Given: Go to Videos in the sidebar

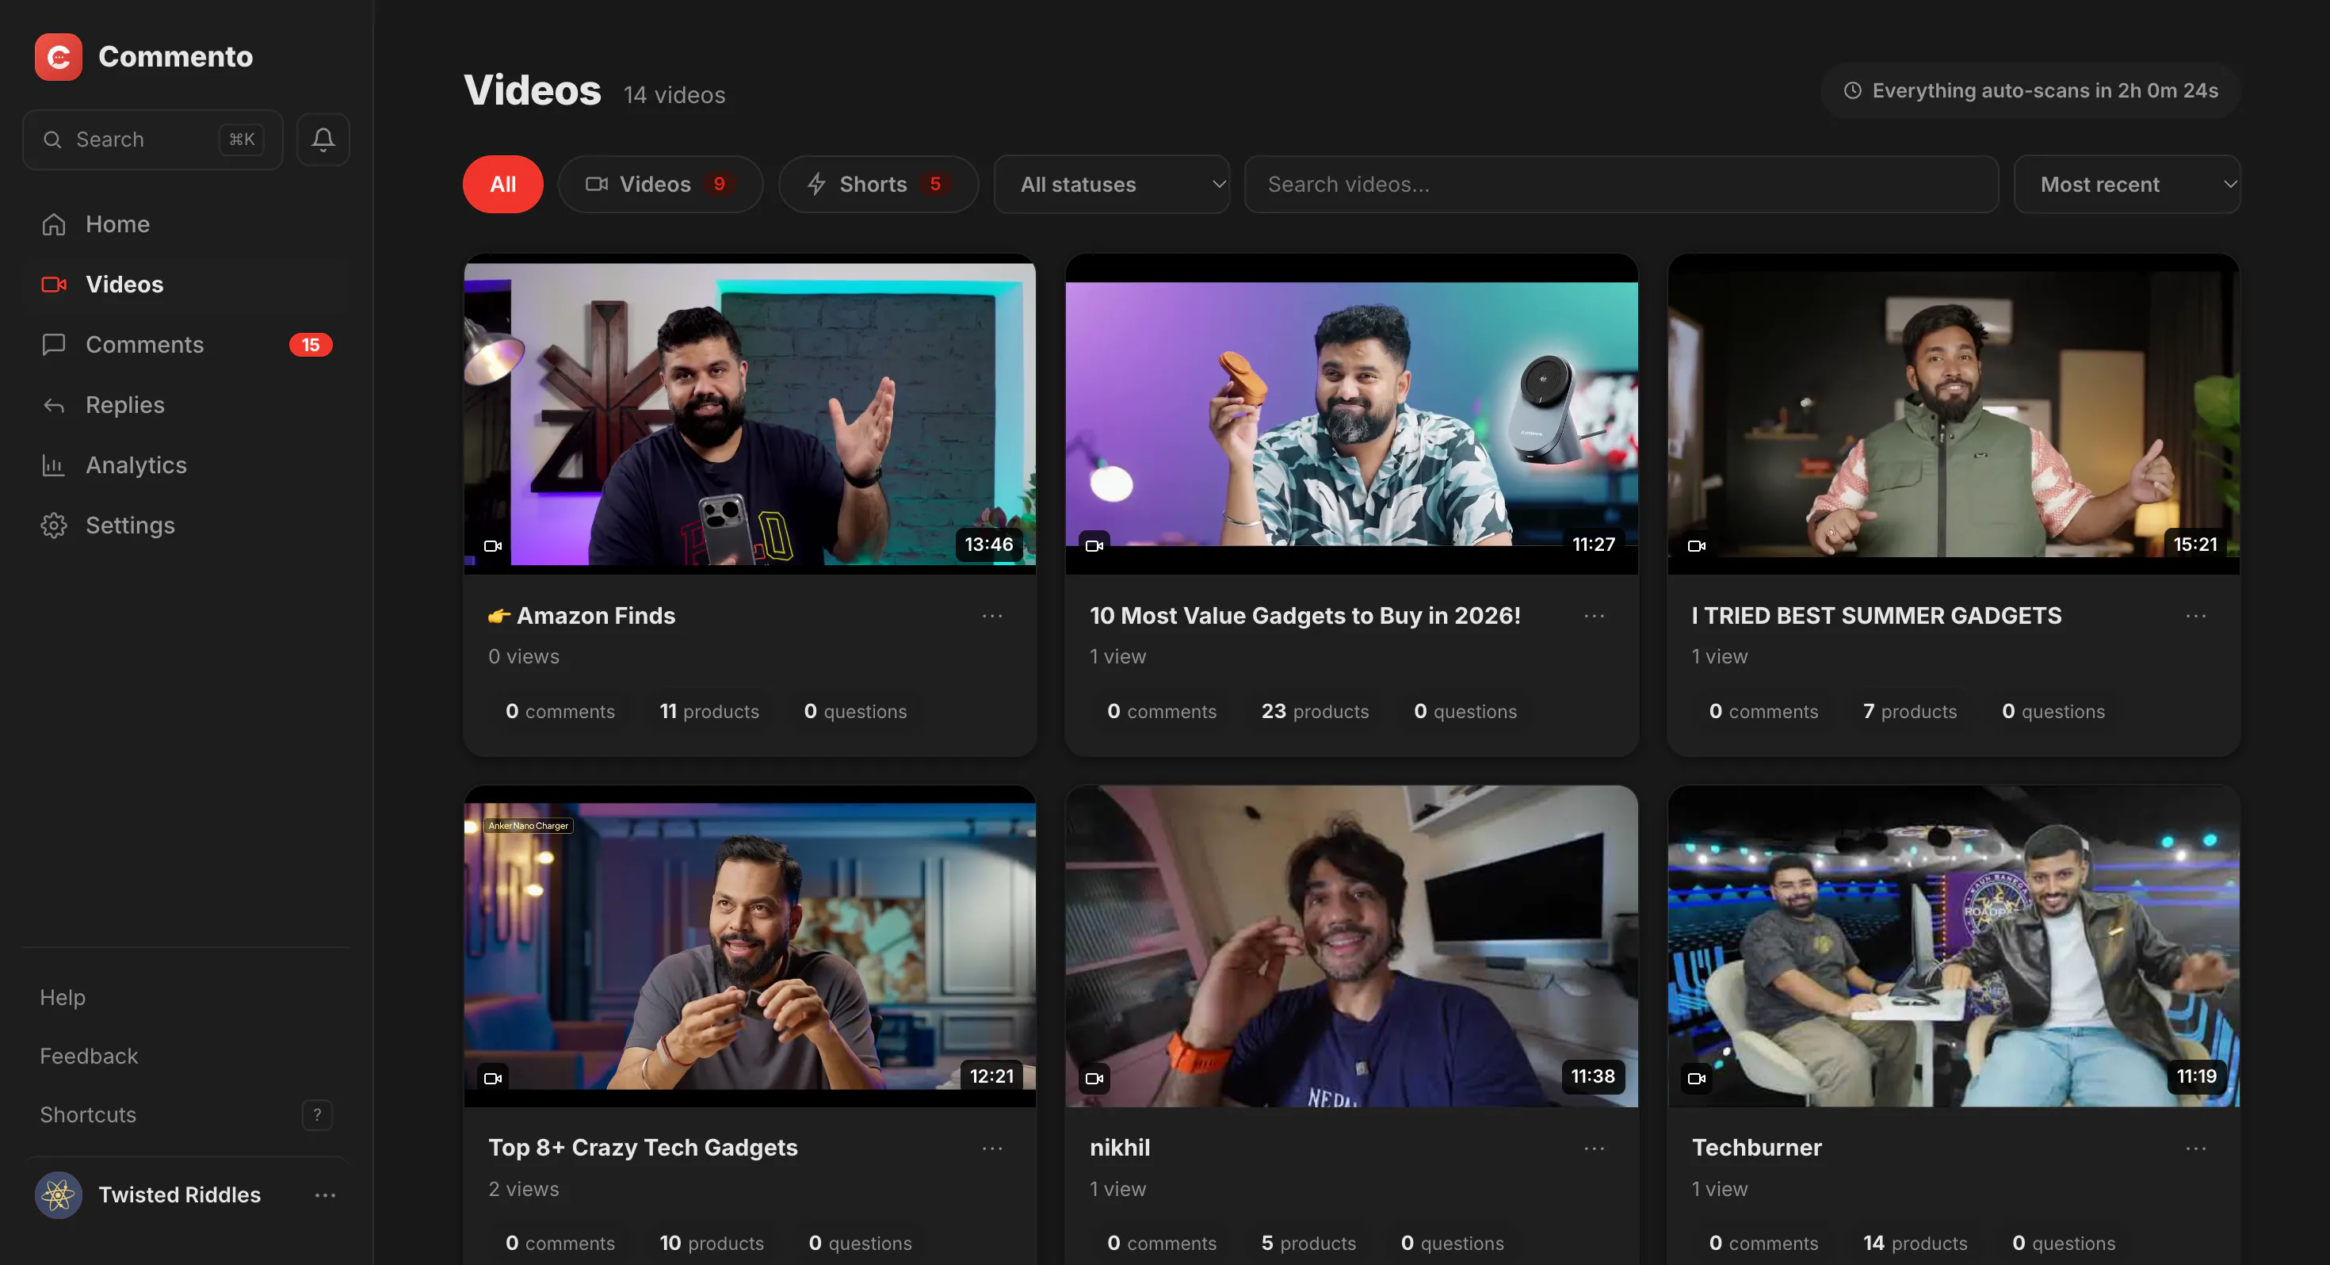Looking at the screenshot, I should point(185,284).
